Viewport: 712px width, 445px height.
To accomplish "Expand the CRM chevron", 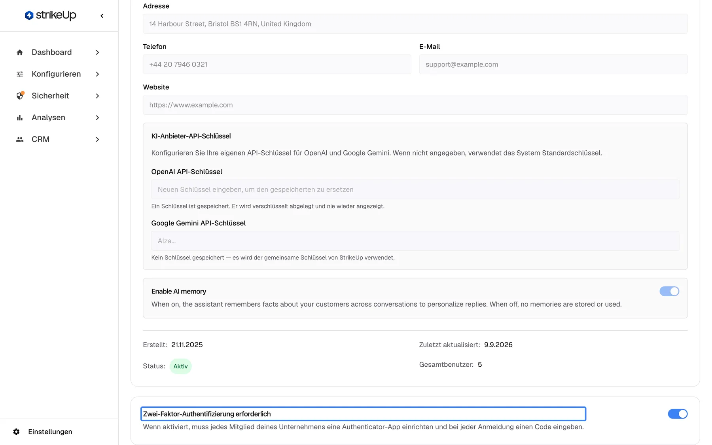I will pyautogui.click(x=97, y=139).
